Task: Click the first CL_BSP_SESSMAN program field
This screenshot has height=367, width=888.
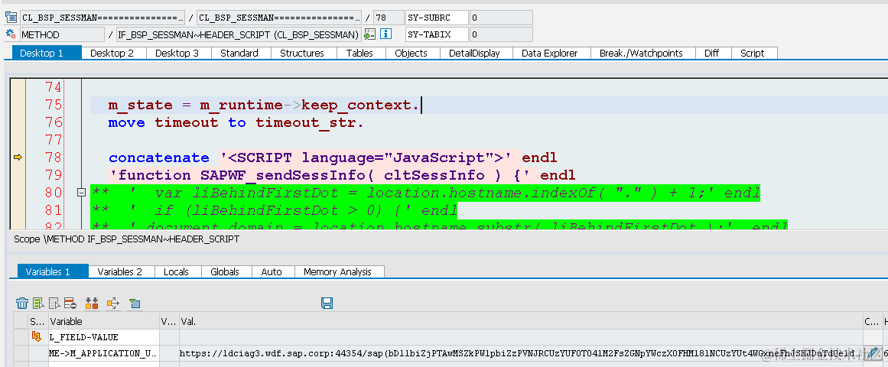Action: (102, 18)
